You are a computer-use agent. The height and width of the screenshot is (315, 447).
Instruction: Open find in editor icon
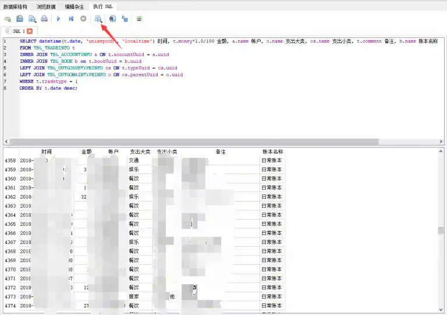click(x=112, y=19)
